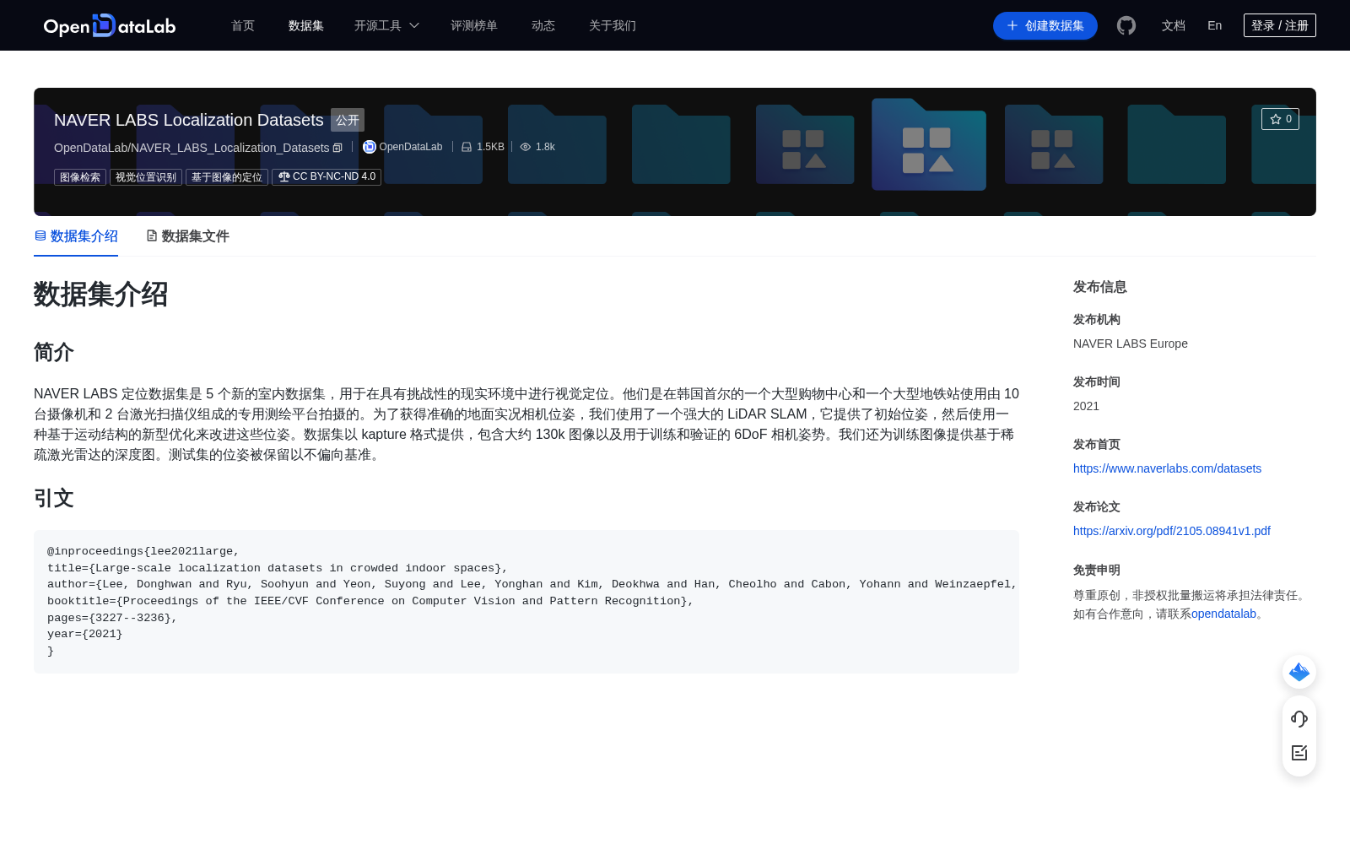Open the arxiv.org paper PDF link

tap(1172, 531)
